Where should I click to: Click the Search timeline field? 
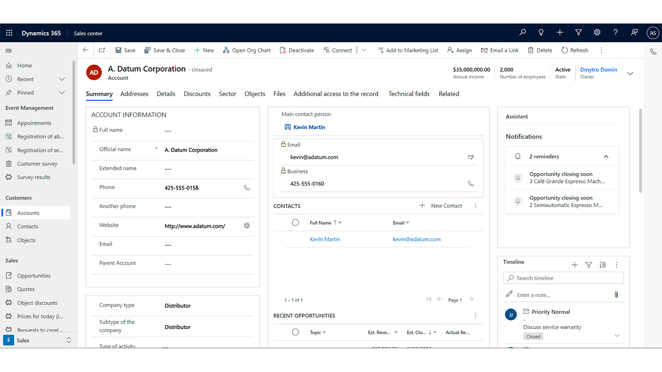click(563, 278)
